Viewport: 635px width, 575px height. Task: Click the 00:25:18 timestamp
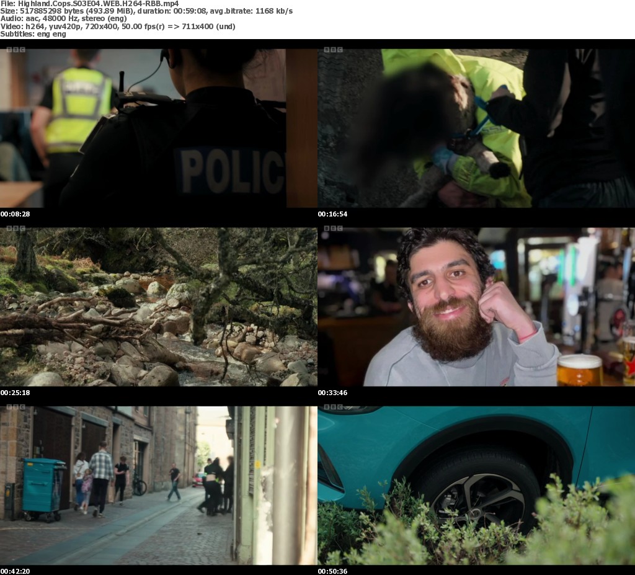click(x=15, y=393)
